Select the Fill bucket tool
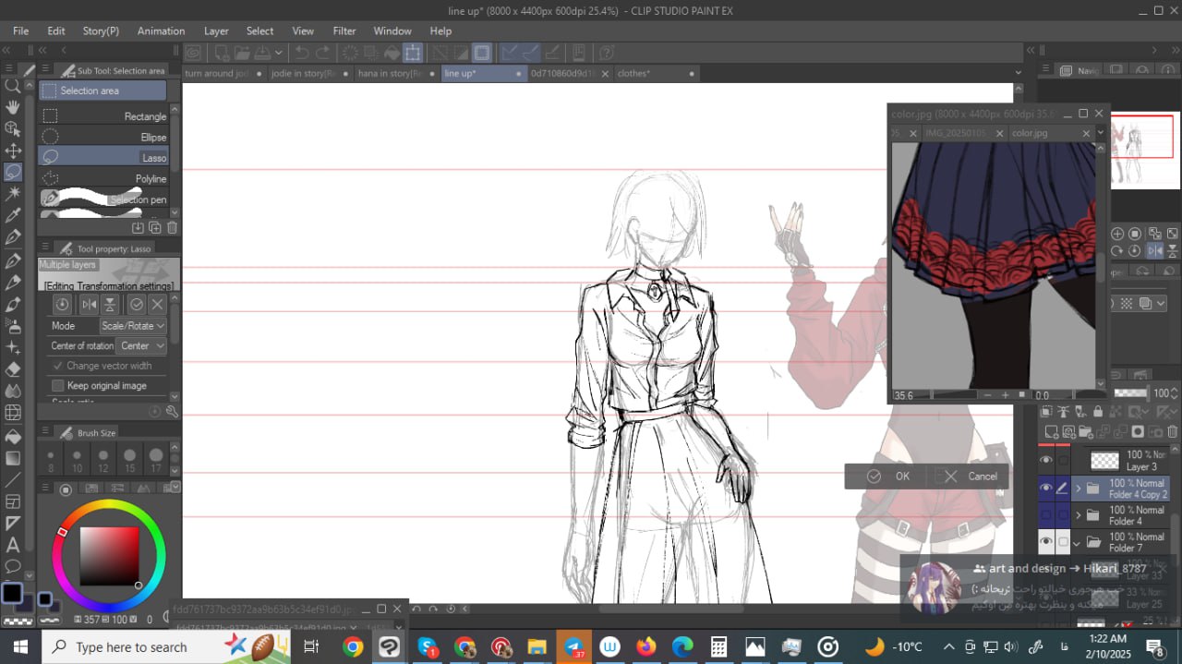Image resolution: width=1182 pixels, height=664 pixels. (13, 436)
